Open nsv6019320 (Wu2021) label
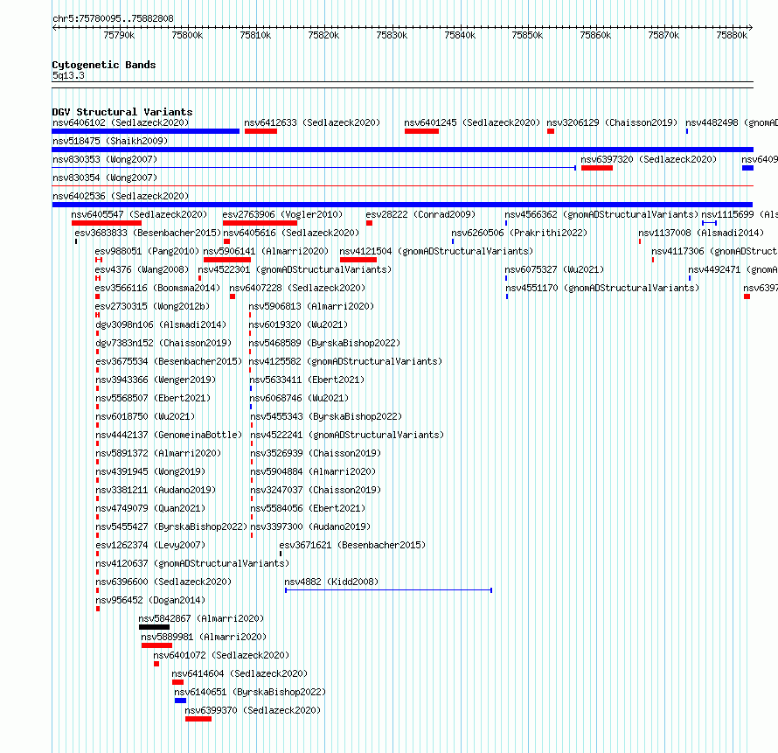 click(x=298, y=324)
